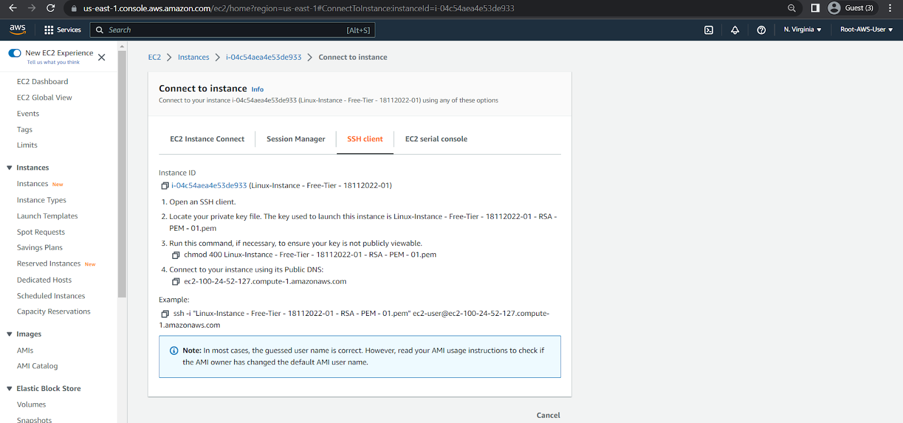The width and height of the screenshot is (903, 423).
Task: Toggle the browser side panel icon
Action: click(x=815, y=8)
